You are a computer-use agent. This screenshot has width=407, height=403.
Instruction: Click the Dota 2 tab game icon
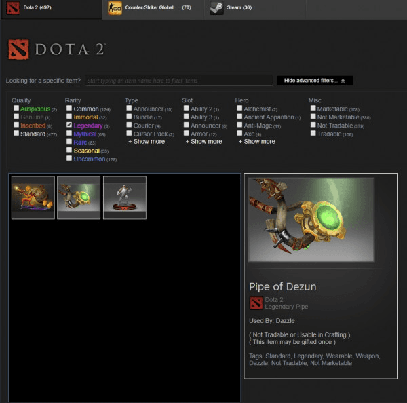[13, 7]
